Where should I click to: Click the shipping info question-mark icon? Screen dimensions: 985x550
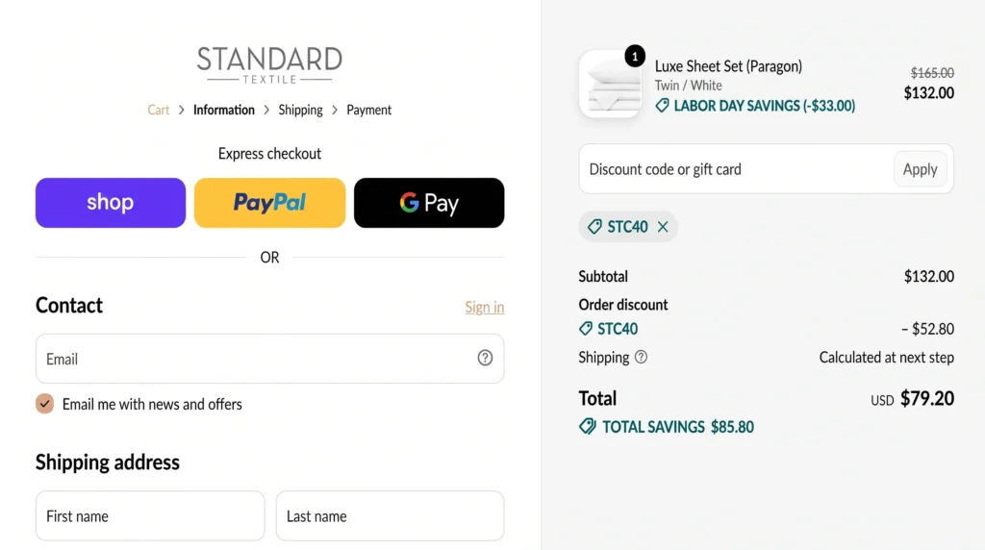(x=641, y=358)
